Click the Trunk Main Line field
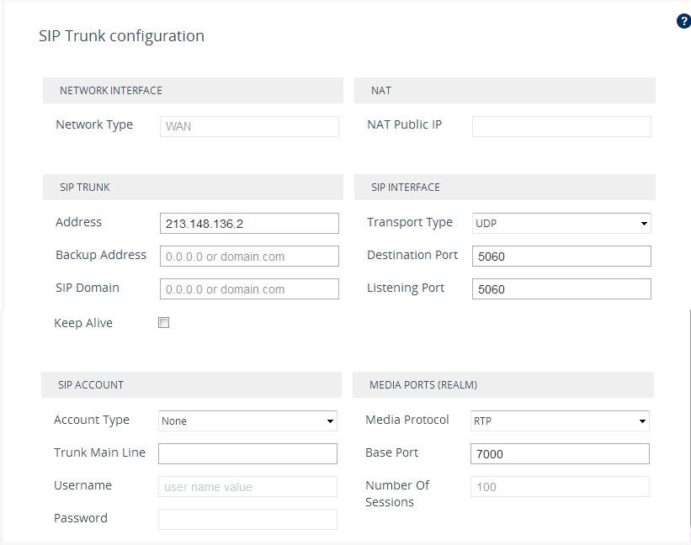This screenshot has width=691, height=545. [247, 453]
